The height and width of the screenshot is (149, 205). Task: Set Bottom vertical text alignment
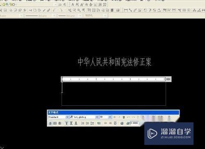[x=76, y=123]
